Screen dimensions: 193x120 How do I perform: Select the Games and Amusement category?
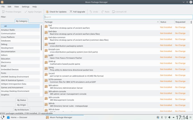click(20, 88)
